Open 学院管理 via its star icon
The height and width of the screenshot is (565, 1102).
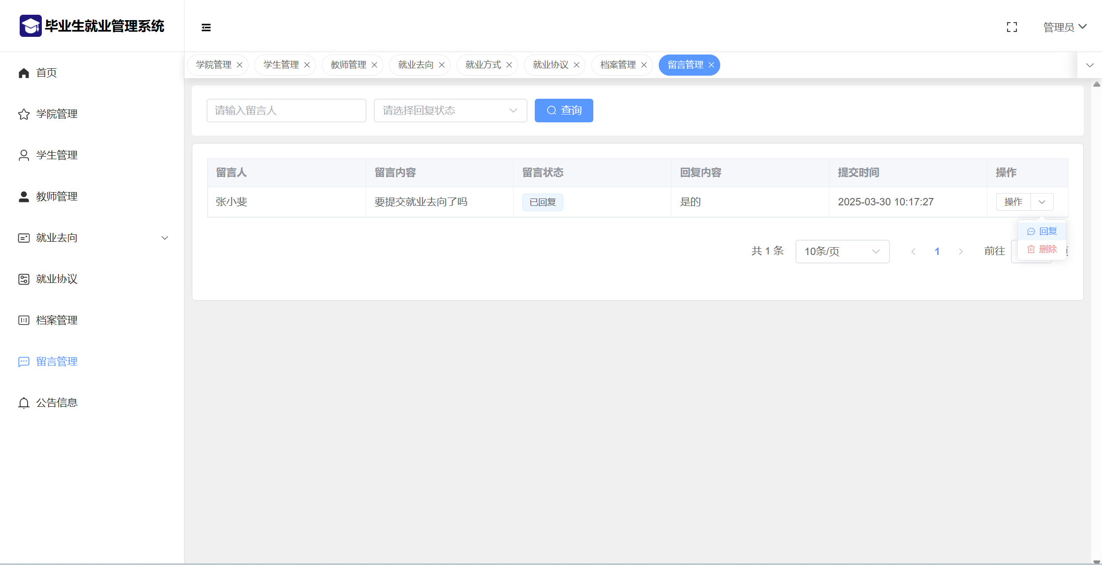[x=24, y=114]
